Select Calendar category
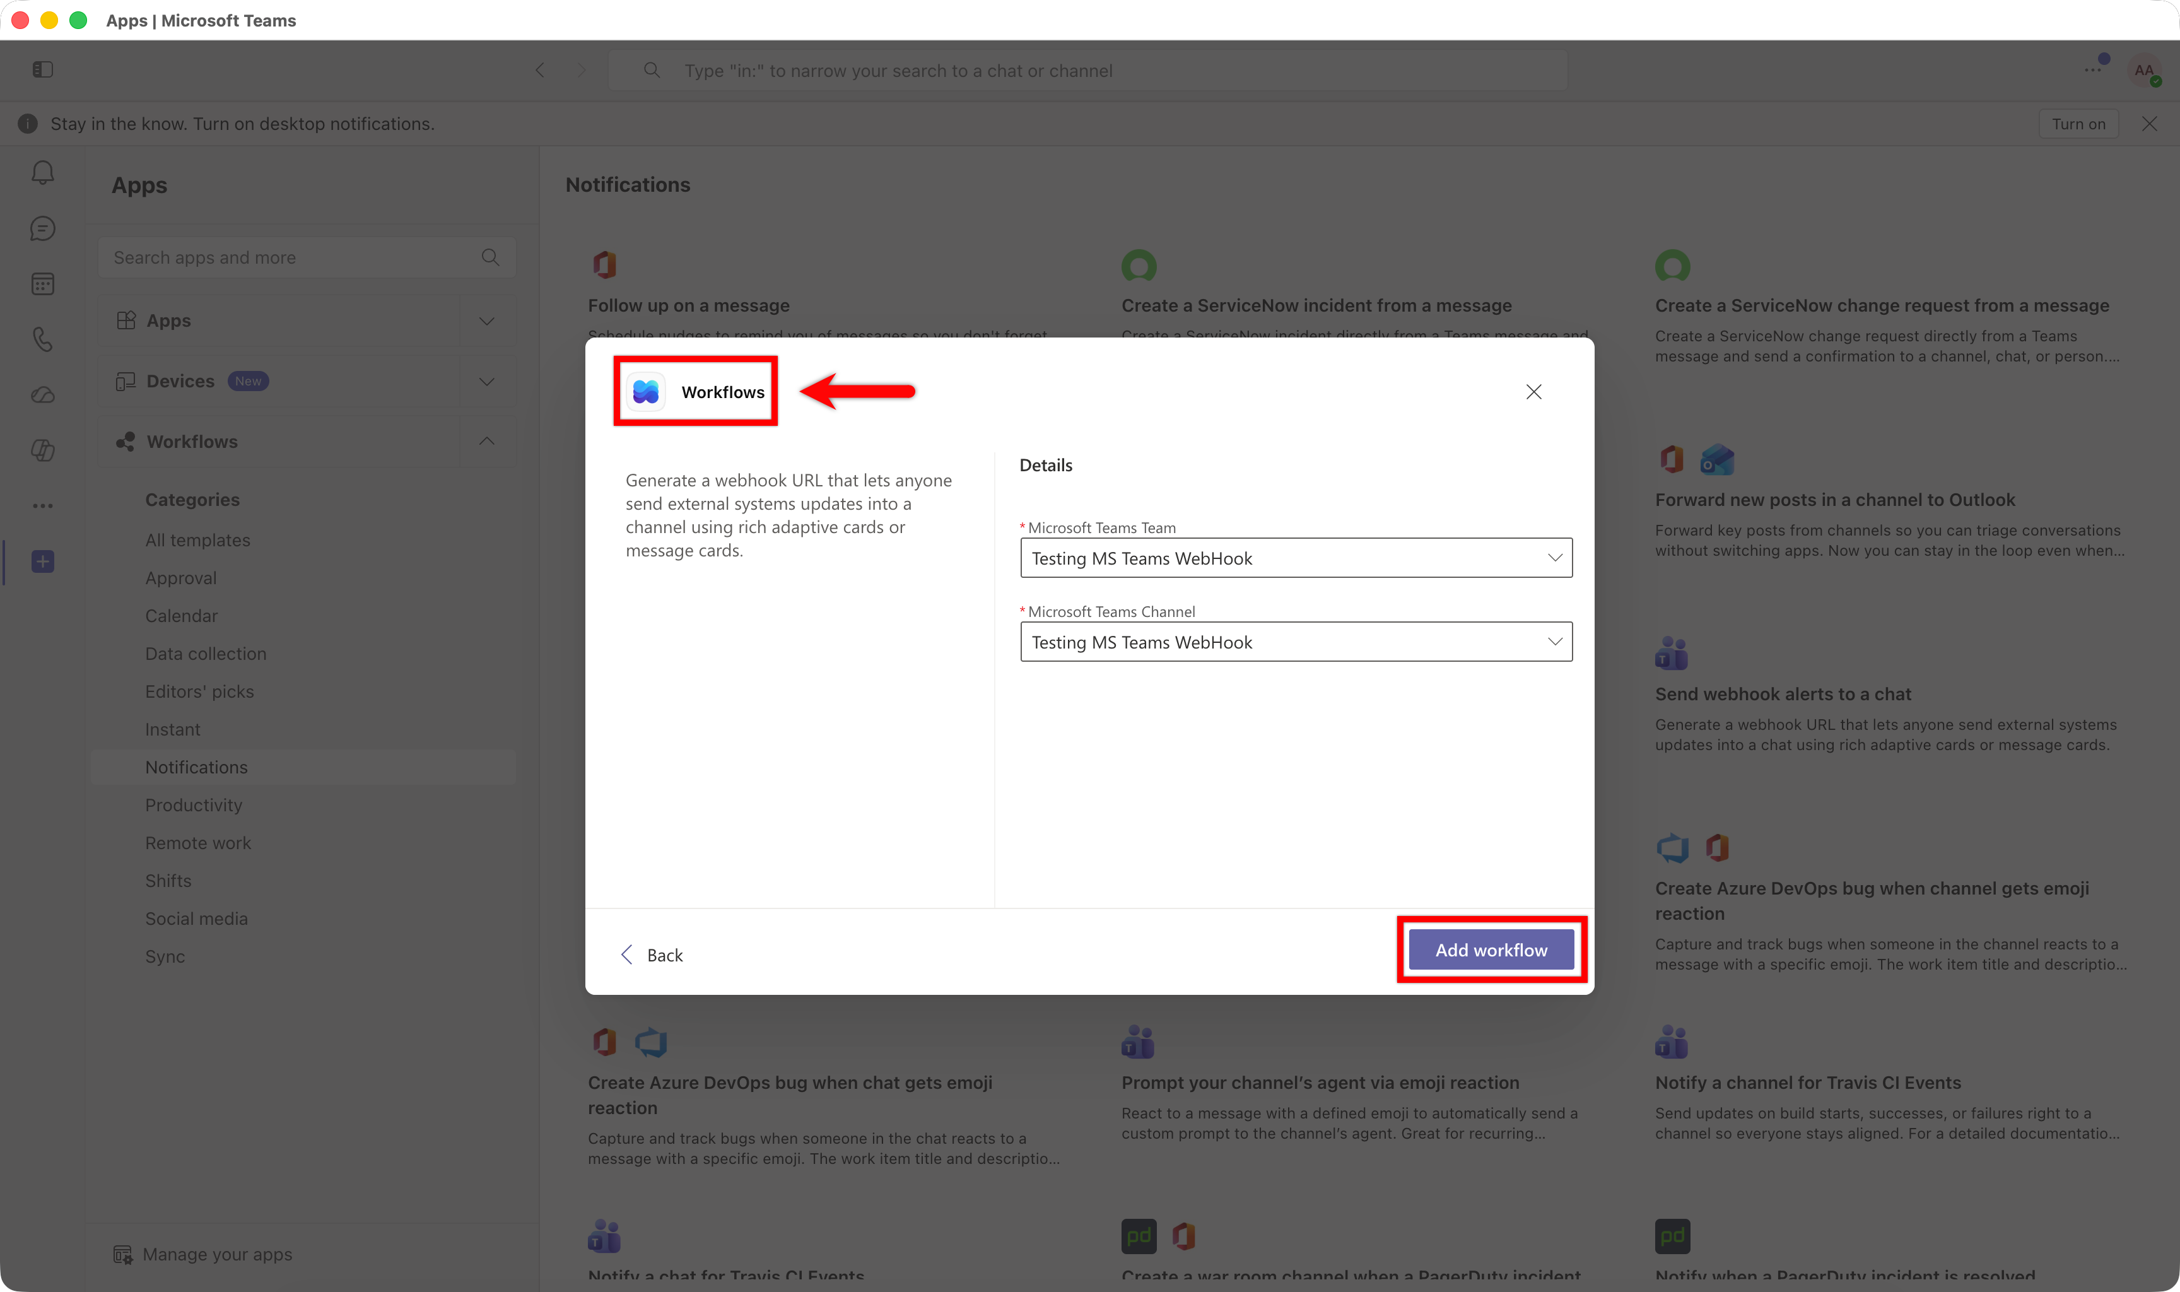 (181, 616)
